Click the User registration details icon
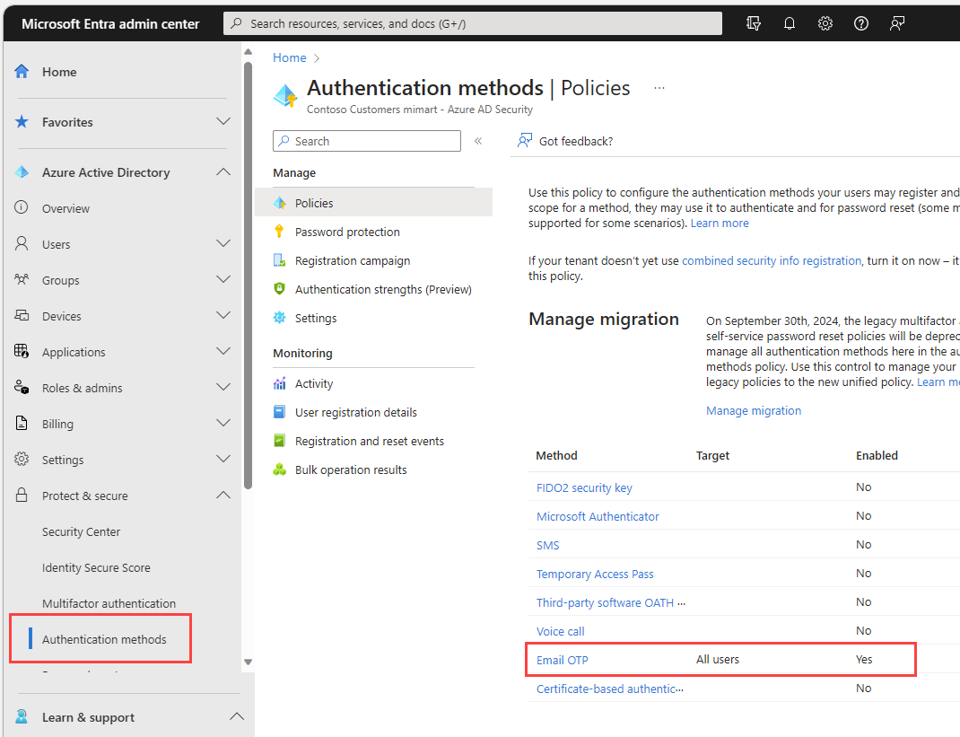Image resolution: width=960 pixels, height=737 pixels. 279,412
